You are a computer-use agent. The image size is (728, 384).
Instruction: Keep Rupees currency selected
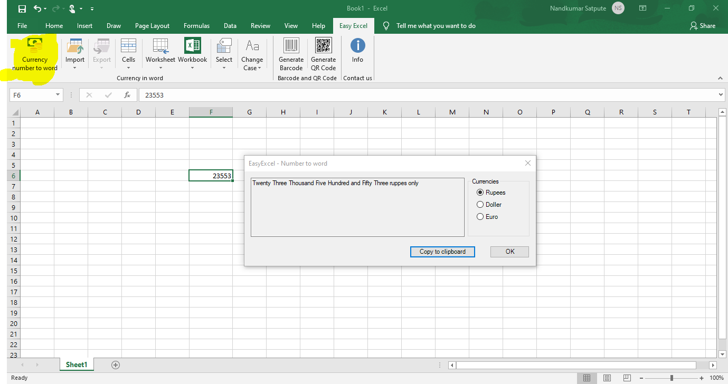coord(480,192)
